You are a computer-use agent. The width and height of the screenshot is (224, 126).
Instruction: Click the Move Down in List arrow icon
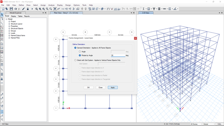pos(86,9)
